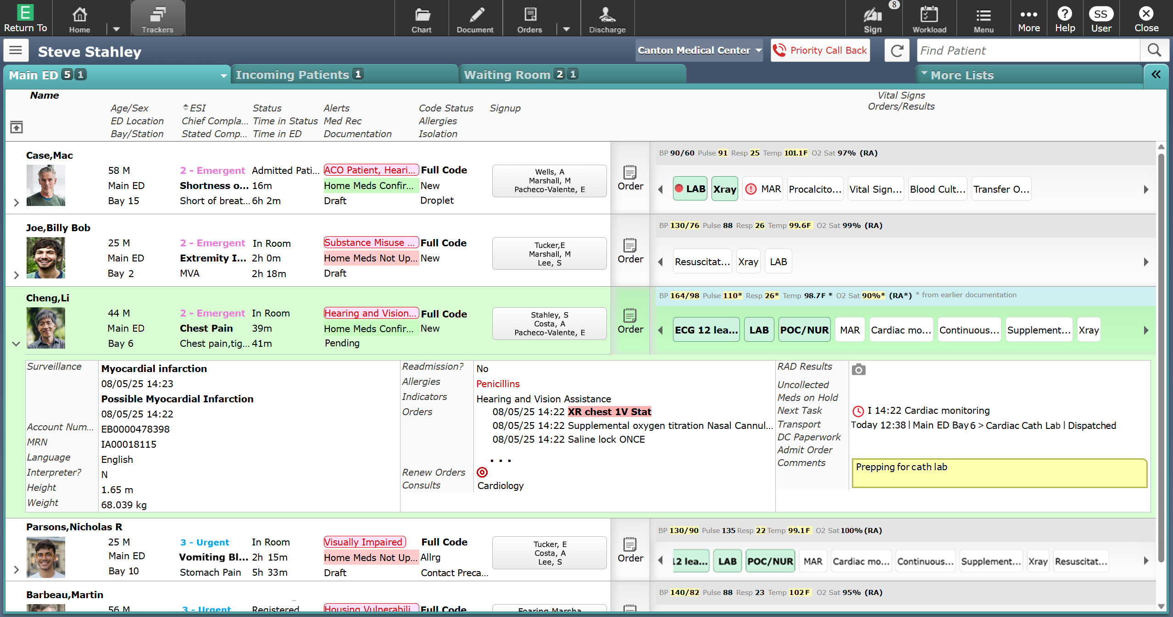Open the Orders dropdown arrow
The image size is (1173, 617).
(x=567, y=29)
